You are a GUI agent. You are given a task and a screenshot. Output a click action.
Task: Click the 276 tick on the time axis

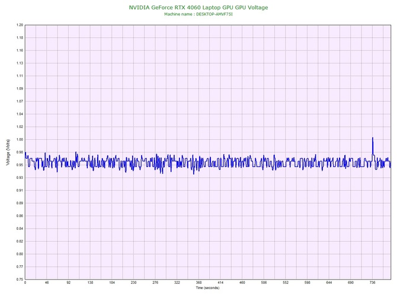click(x=155, y=283)
